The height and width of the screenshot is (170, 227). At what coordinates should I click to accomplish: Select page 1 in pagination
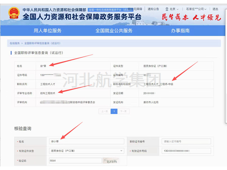click(x=114, y=111)
